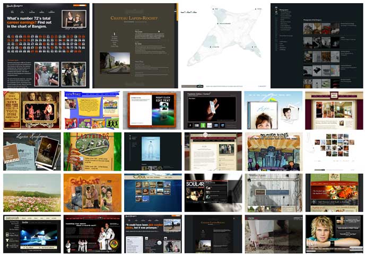
Task: Click the castle photo in the large Chateau site
Action: [115, 63]
